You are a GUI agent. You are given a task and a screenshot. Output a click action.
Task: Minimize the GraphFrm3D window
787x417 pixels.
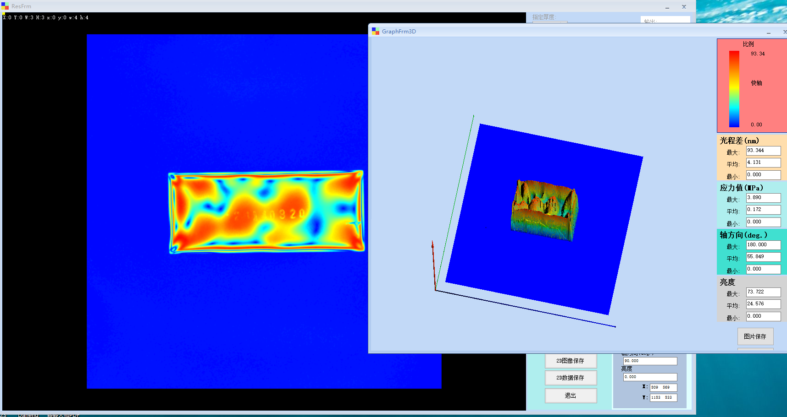(x=769, y=32)
